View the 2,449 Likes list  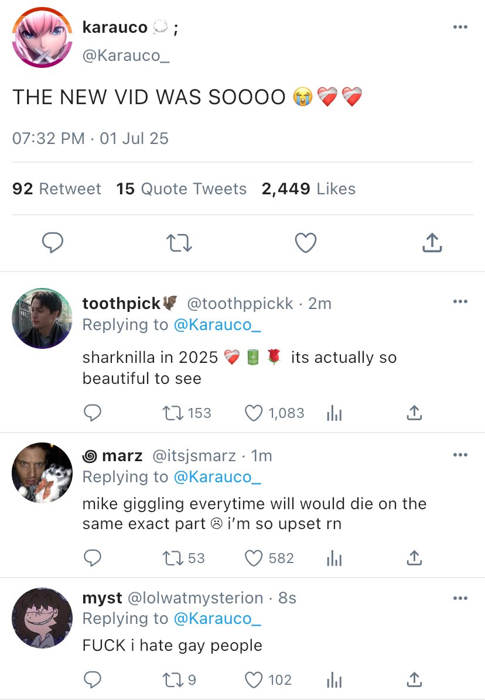point(309,189)
